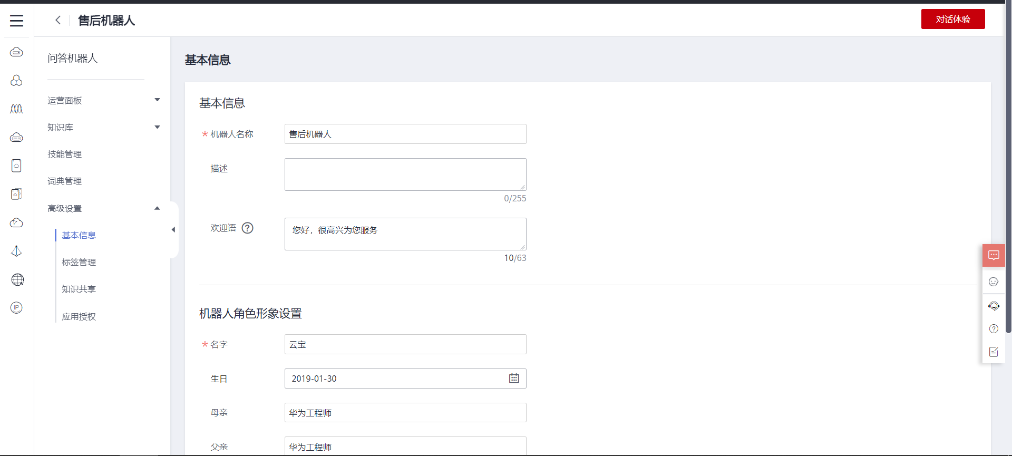Click the 父亲 input field

pyautogui.click(x=405, y=446)
